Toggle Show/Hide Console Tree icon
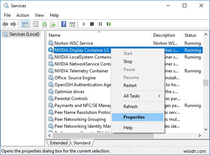 click(25, 24)
